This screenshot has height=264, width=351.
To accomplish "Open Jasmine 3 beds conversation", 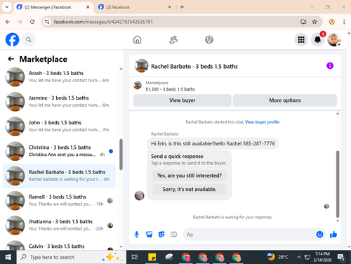I will [x=59, y=102].
